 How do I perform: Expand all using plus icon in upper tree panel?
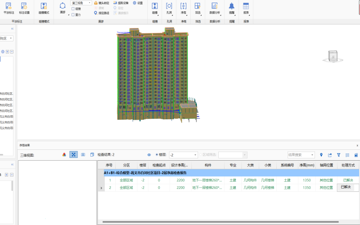(7, 52)
